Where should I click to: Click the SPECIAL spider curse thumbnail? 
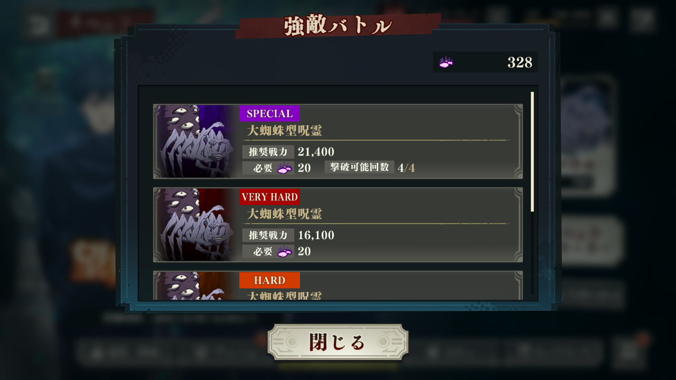(196, 141)
